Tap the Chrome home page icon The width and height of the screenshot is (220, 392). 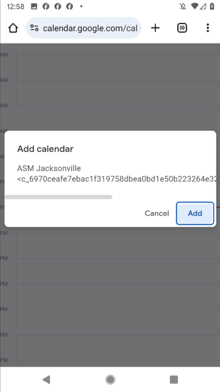[x=13, y=28]
